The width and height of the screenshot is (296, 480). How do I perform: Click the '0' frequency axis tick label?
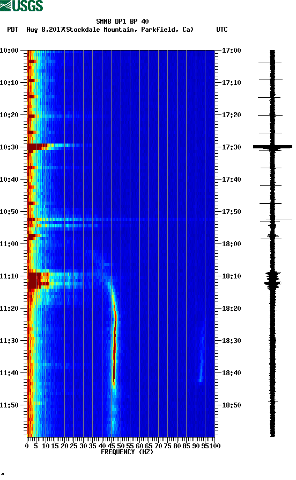click(x=27, y=446)
